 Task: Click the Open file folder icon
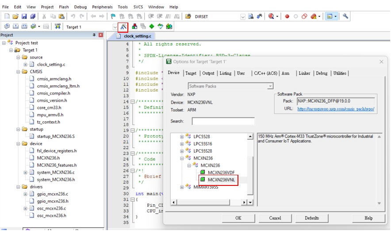15,16
